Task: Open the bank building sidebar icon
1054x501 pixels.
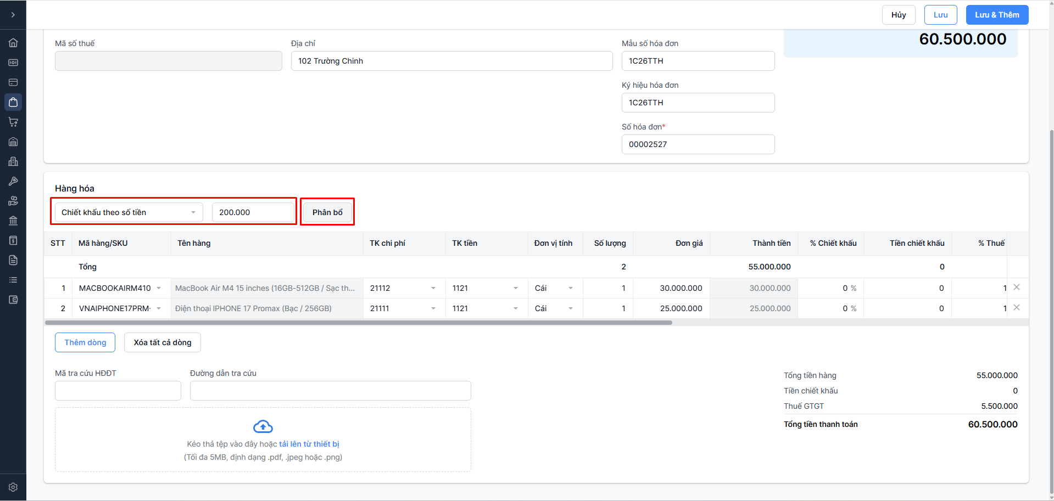Action: point(13,221)
